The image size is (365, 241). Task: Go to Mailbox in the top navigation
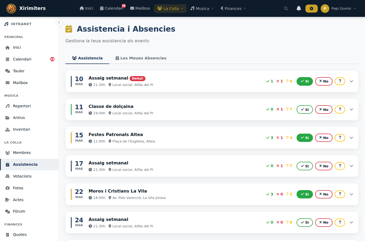pos(140,9)
